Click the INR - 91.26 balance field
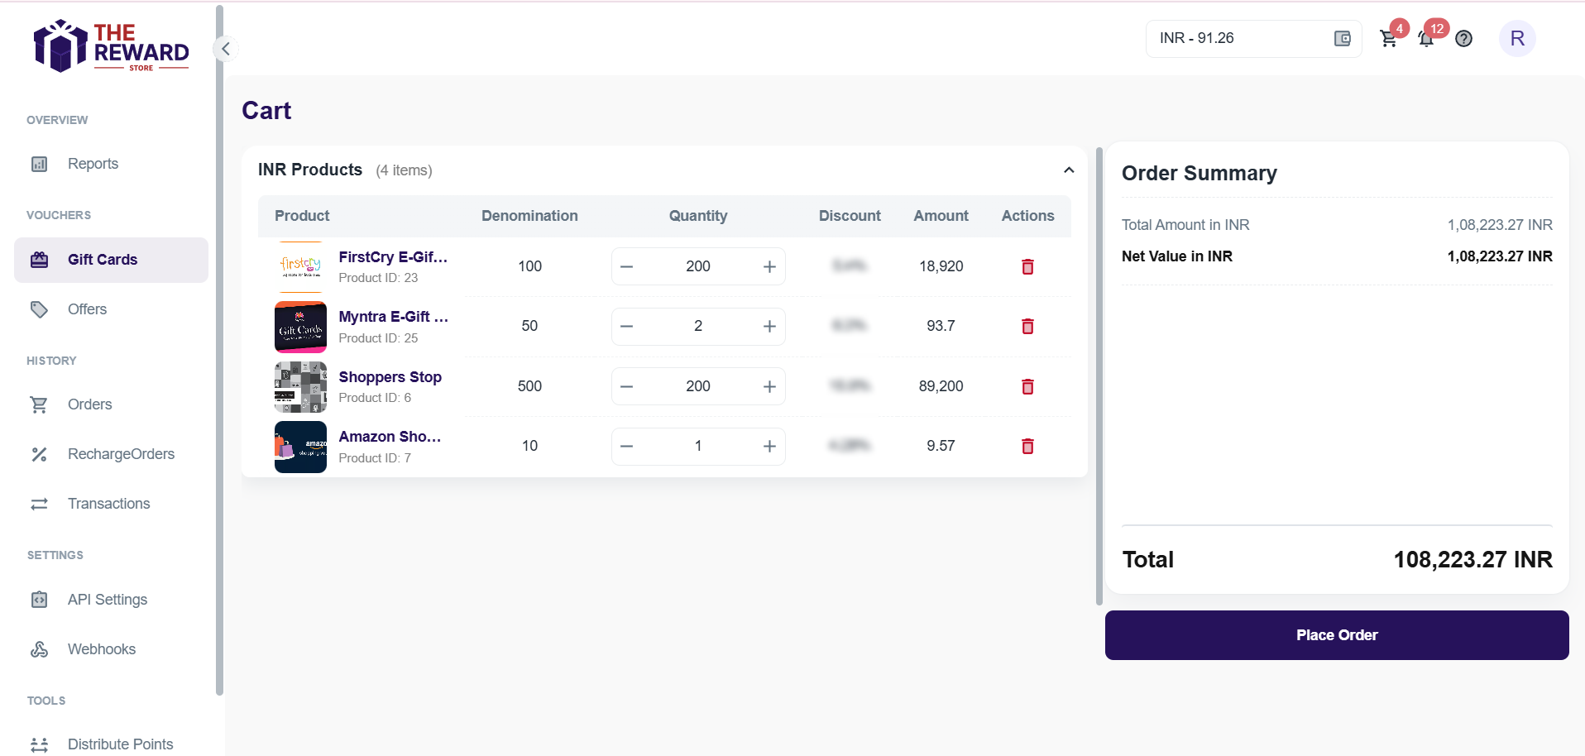The image size is (1585, 756). point(1253,38)
